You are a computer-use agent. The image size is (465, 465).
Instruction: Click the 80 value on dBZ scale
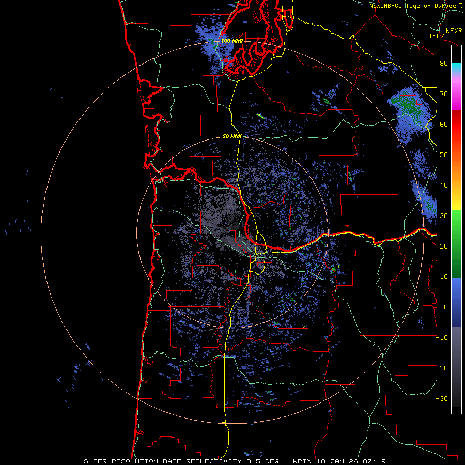pyautogui.click(x=444, y=64)
